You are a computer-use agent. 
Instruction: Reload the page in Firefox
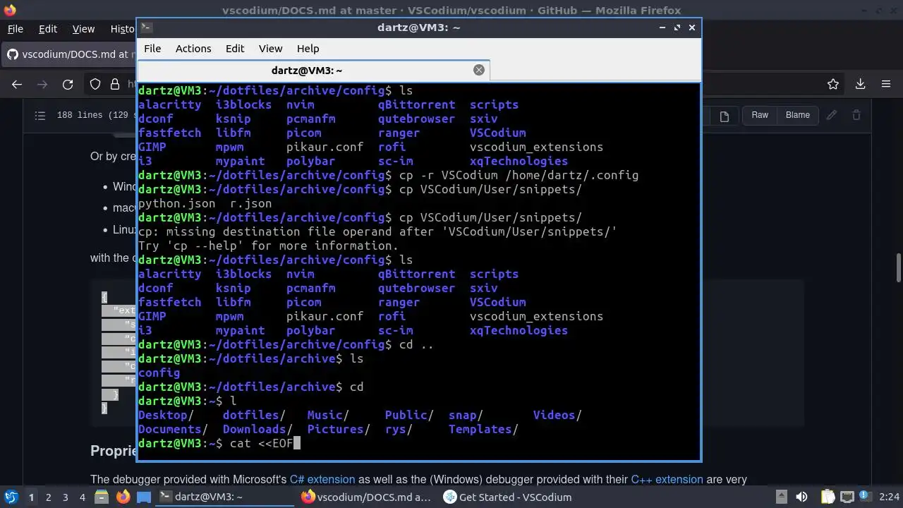[68, 84]
